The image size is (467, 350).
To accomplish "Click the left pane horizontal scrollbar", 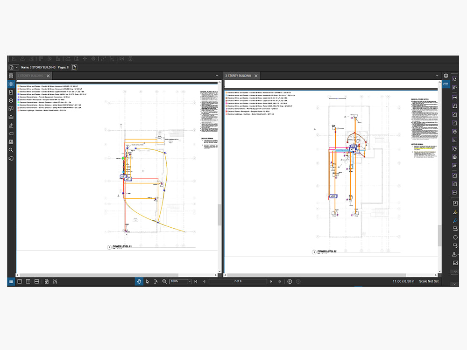I will click(x=99, y=275).
